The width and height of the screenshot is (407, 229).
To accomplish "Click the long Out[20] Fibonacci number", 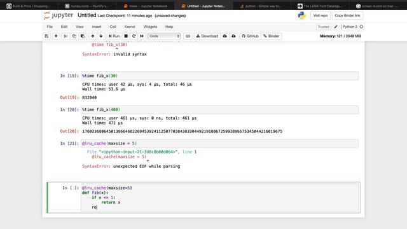I will point(183,132).
